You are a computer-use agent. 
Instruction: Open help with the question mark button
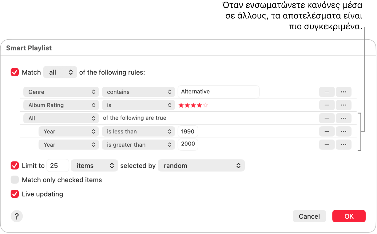click(17, 216)
